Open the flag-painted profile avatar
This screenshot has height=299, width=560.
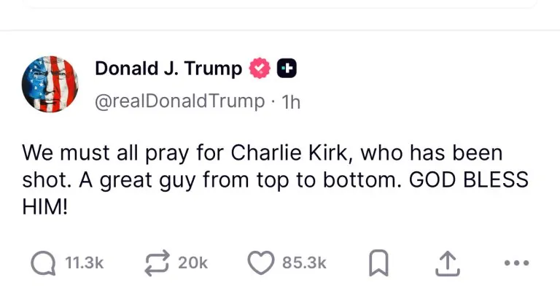click(x=50, y=84)
